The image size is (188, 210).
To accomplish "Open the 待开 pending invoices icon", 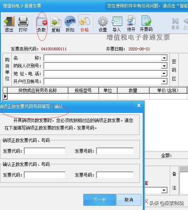I will tap(131, 24).
